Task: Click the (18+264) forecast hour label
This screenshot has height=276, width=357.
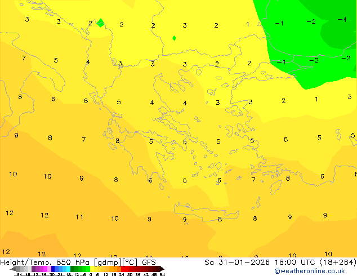Action: pyautogui.click(x=338, y=262)
